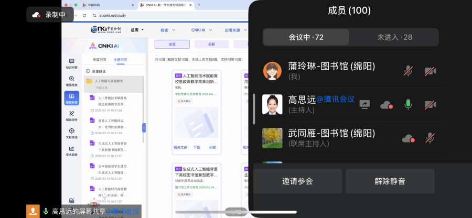Select the 关联 view button
The height and width of the screenshot is (218, 472).
coord(212,44)
